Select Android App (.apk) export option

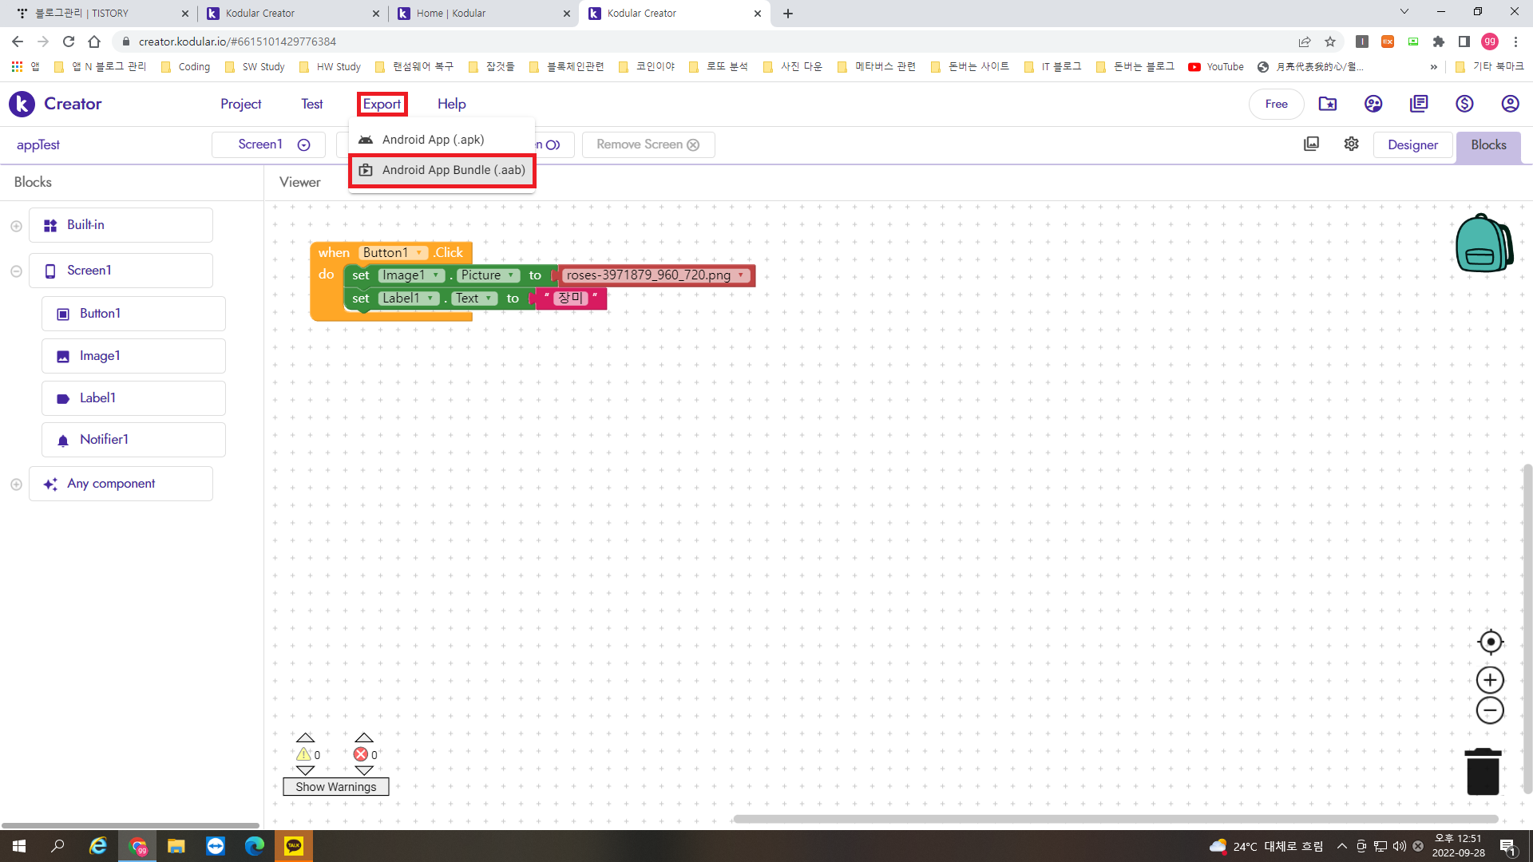click(433, 140)
